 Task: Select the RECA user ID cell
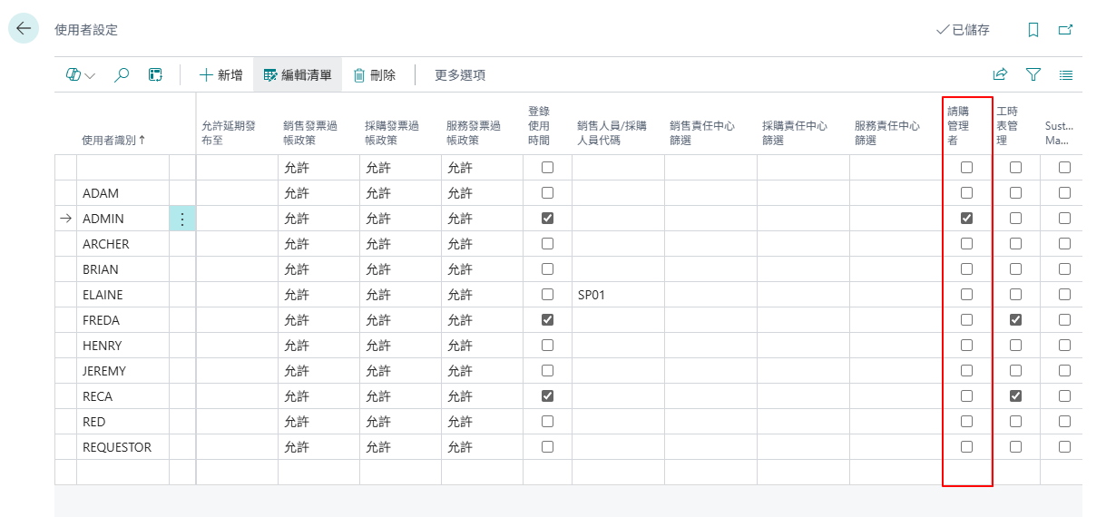[122, 396]
